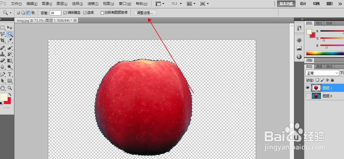This screenshot has width=344, height=159.
Task: Show 图层 0 using its visibility box
Action: (x=308, y=96)
